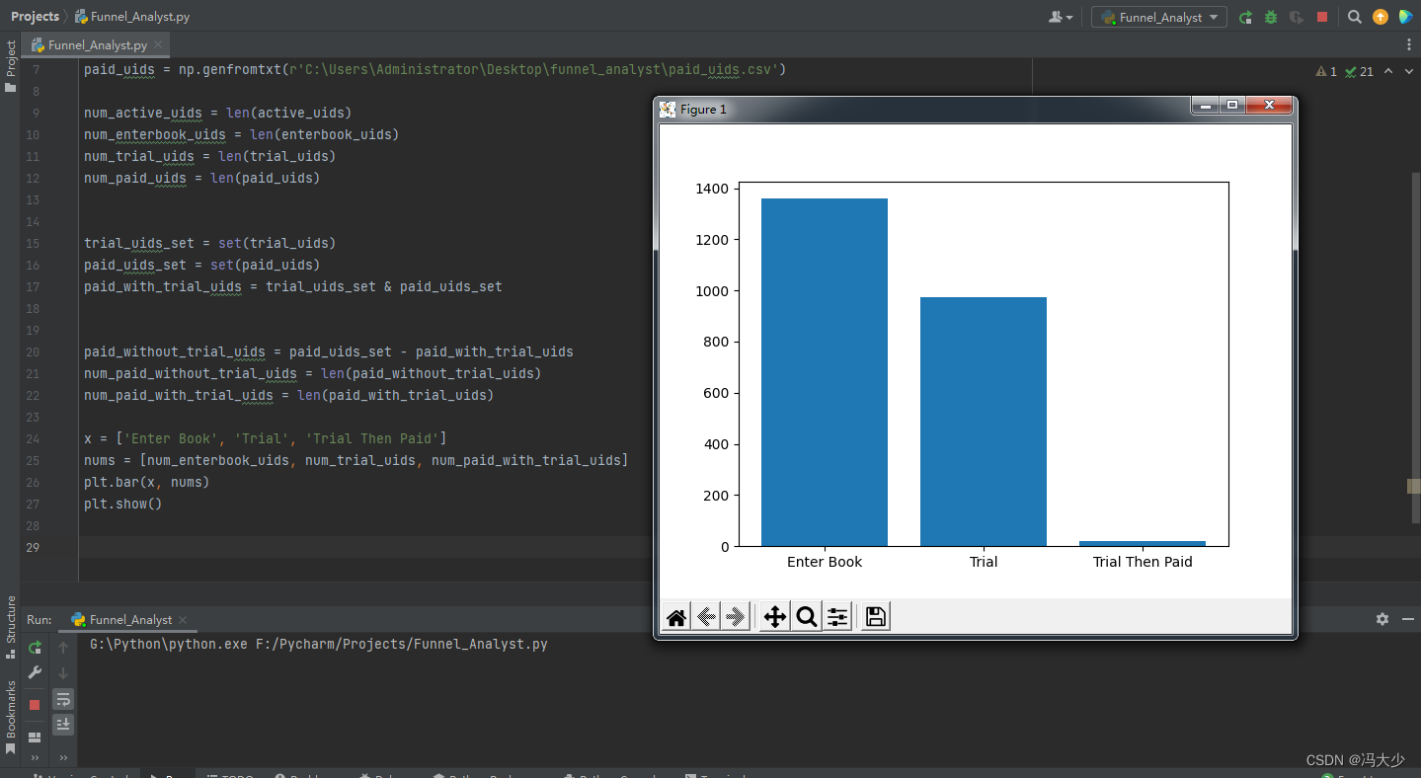Click the Trial Then Paid axis label
This screenshot has height=778, width=1421.
coord(1143,562)
